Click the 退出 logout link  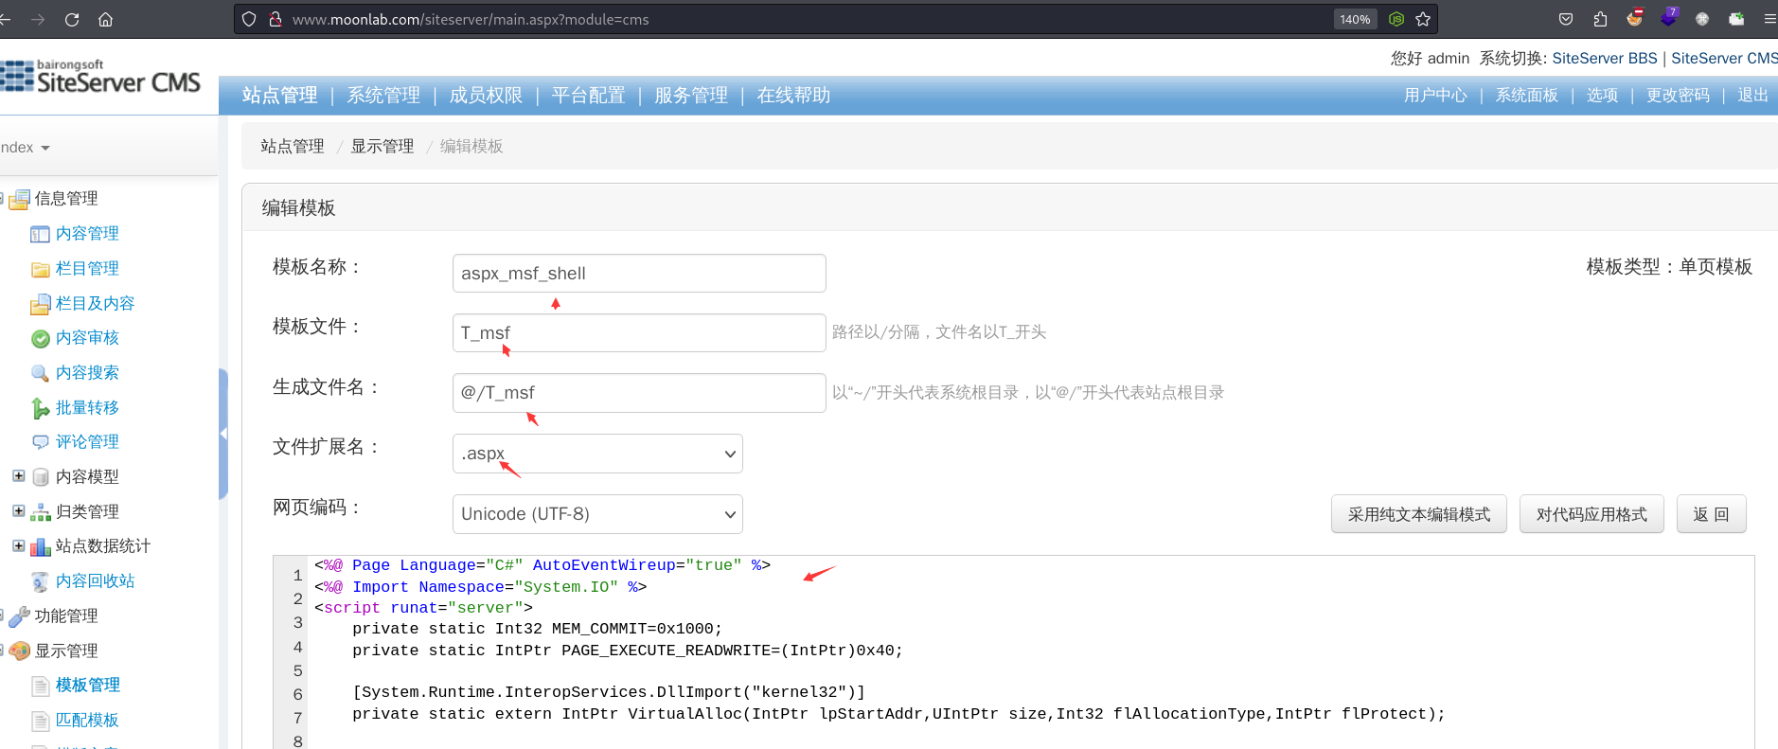pyautogui.click(x=1753, y=96)
